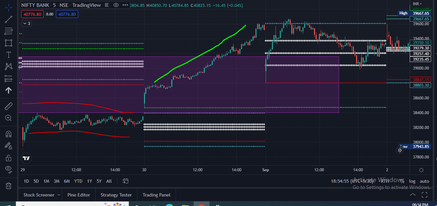Open the legend three-dots More menu
The image size is (437, 206).
pyautogui.click(x=125, y=5)
